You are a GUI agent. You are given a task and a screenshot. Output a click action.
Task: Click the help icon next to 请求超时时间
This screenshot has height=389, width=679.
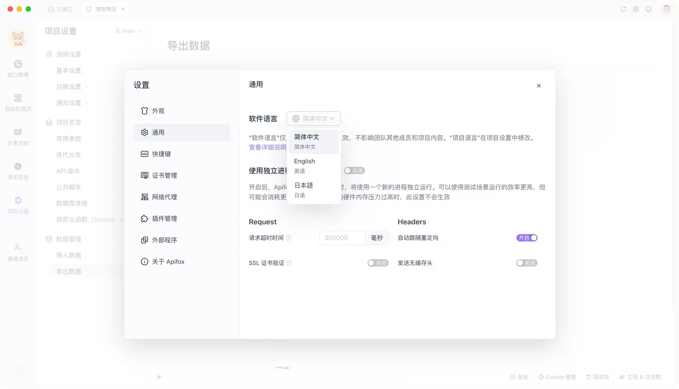pyautogui.click(x=289, y=238)
